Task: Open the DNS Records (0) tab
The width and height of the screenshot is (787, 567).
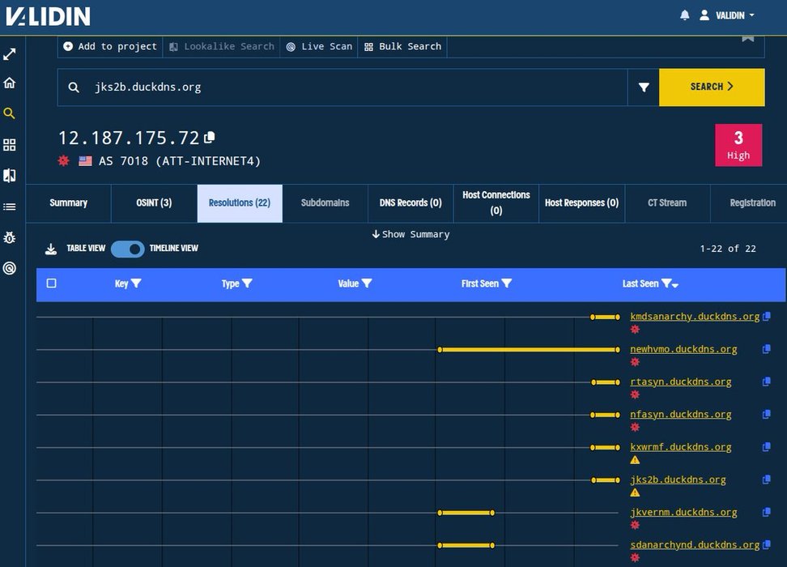Action: coord(411,203)
